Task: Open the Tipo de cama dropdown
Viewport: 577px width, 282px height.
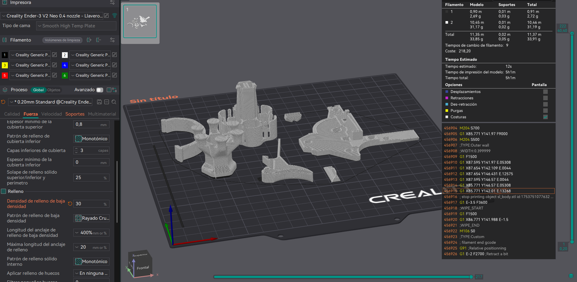Action: [x=76, y=26]
